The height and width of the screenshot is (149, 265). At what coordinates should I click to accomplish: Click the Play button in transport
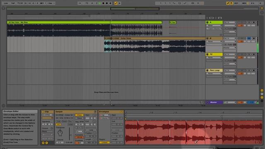pyautogui.click(x=100, y=3)
